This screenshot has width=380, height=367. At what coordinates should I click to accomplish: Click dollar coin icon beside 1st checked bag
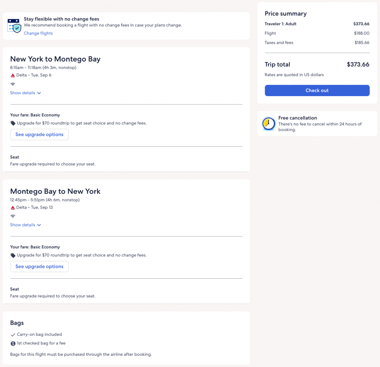point(13,344)
